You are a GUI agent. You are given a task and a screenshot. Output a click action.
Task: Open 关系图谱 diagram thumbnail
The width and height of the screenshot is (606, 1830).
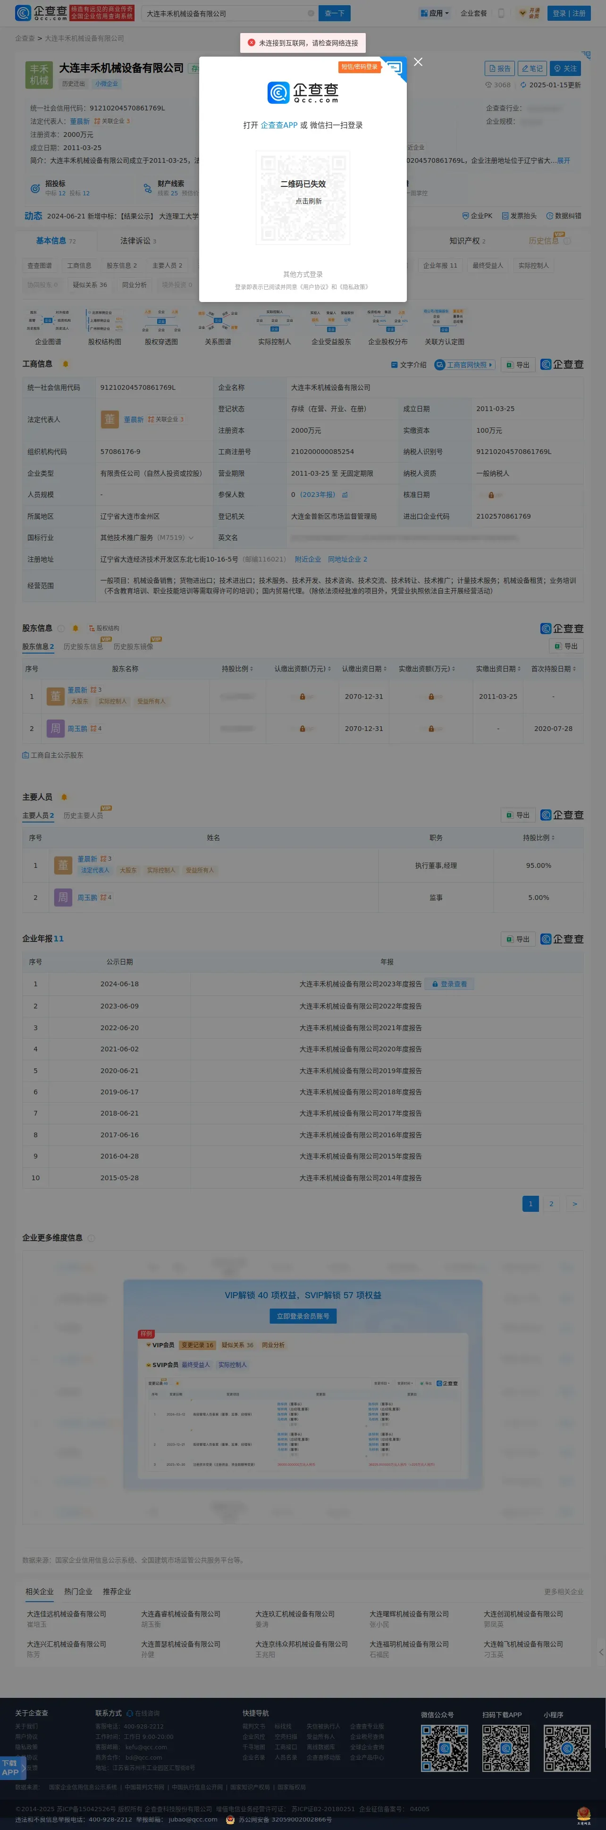click(x=218, y=326)
